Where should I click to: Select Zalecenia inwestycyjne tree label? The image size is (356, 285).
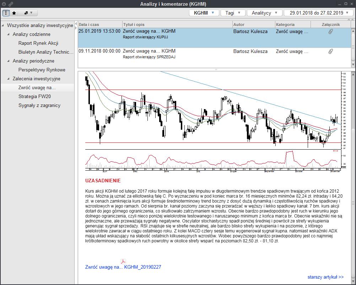pyautogui.click(x=36, y=79)
